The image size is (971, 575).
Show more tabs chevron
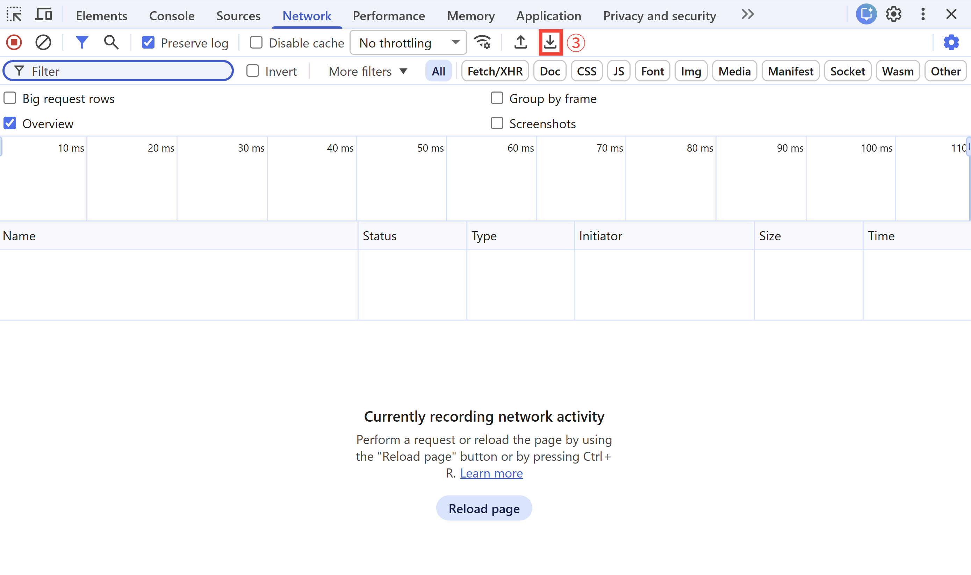coord(748,15)
